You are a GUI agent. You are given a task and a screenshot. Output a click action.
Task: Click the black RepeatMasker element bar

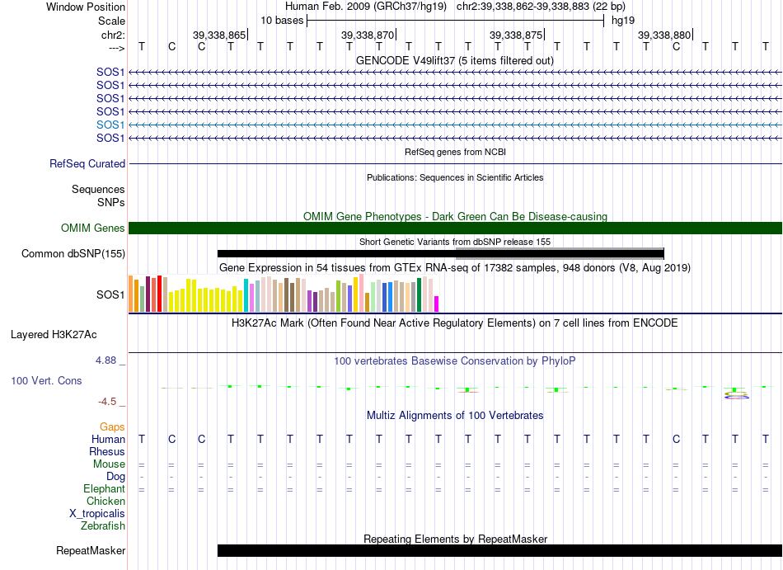tap(499, 550)
